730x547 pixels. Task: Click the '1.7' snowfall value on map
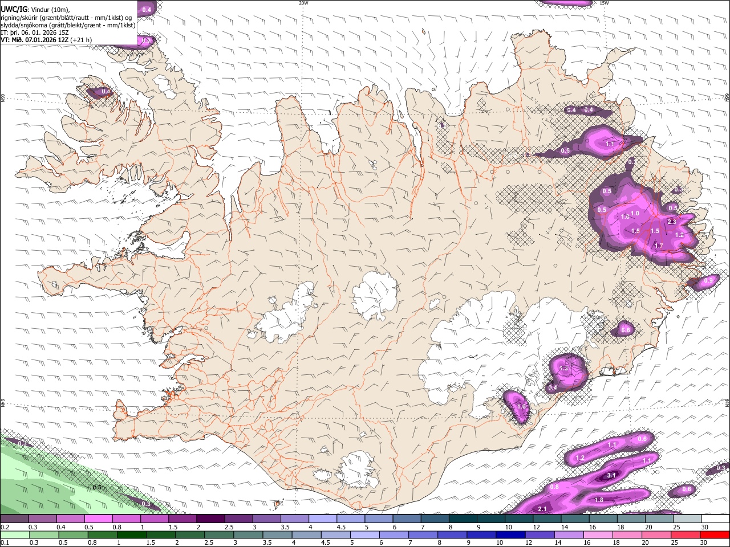pyautogui.click(x=659, y=246)
